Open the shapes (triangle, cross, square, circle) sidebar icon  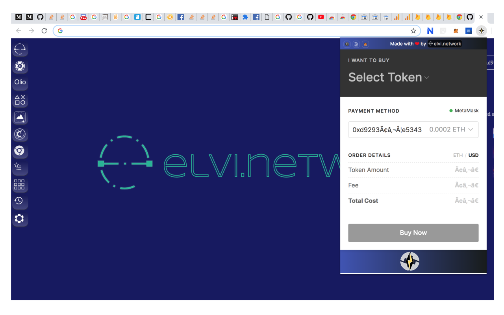pos(20,100)
